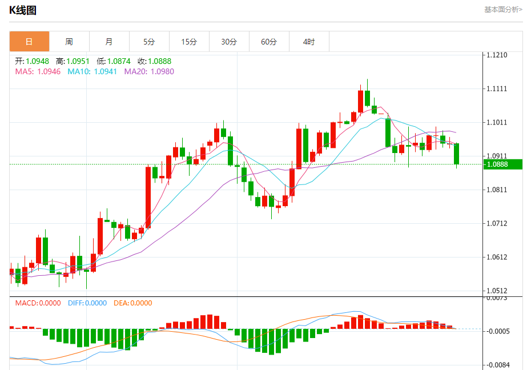This screenshot has width=527, height=370.
Task: Click the 1.0512 price axis label
Action: 497,291
